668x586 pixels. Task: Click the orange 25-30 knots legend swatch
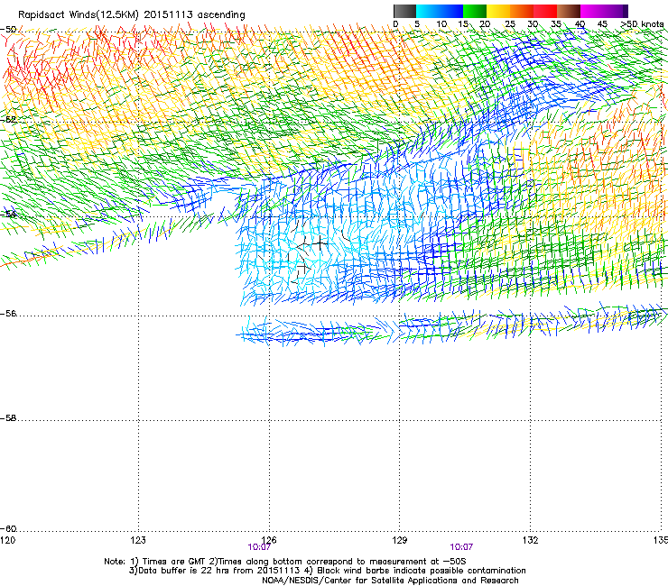pos(522,11)
